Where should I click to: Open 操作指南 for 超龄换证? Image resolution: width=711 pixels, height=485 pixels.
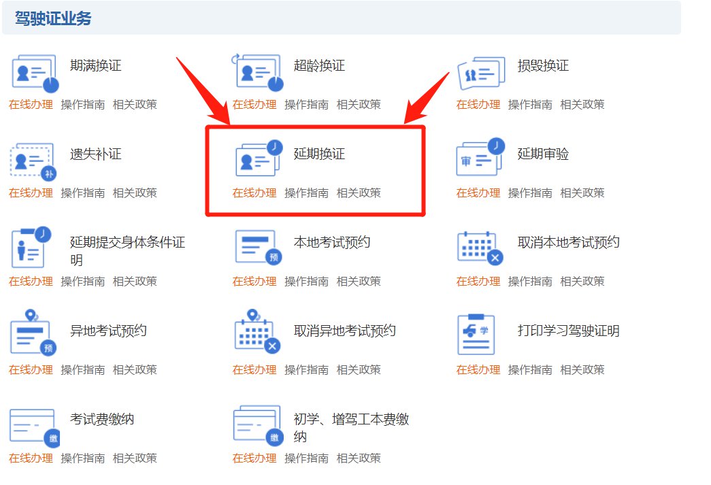tap(307, 105)
